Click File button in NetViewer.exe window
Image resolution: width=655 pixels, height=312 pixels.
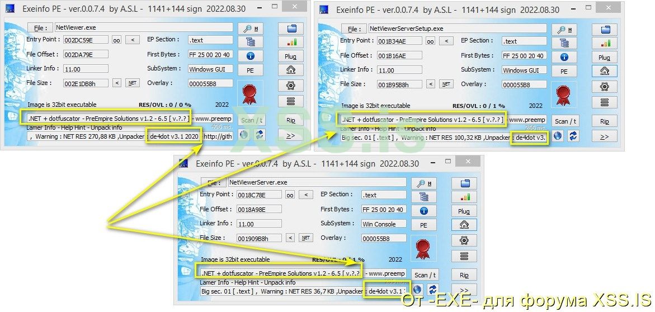click(x=40, y=28)
